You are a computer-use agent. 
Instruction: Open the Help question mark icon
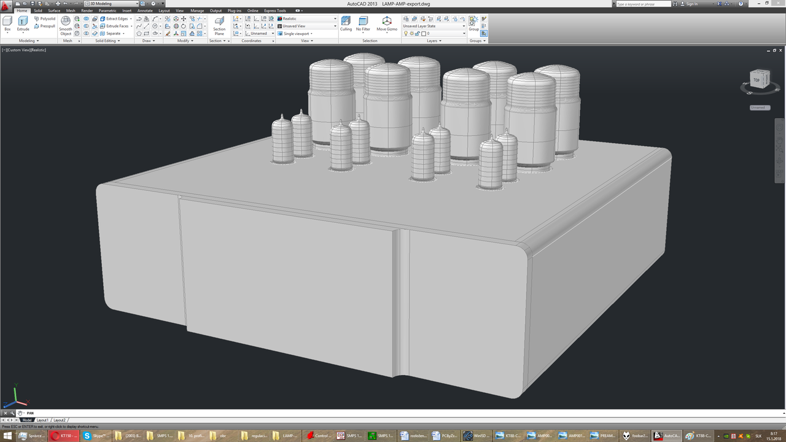pyautogui.click(x=740, y=4)
